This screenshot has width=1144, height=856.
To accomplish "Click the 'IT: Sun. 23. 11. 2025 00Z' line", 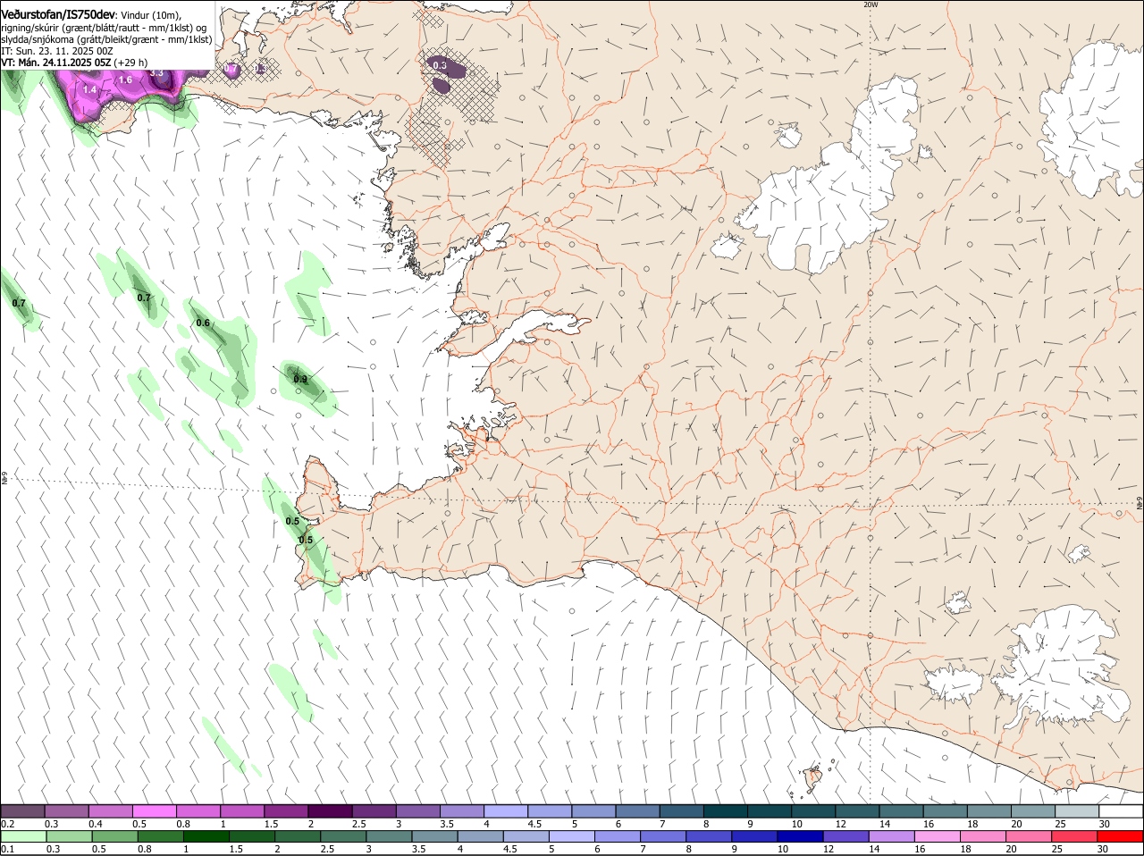I will tap(56, 51).
